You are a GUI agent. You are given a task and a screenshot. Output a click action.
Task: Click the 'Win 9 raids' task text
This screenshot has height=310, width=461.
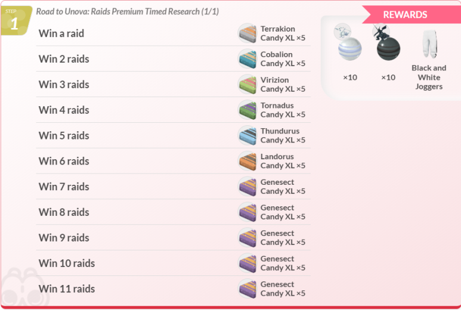[x=64, y=238]
